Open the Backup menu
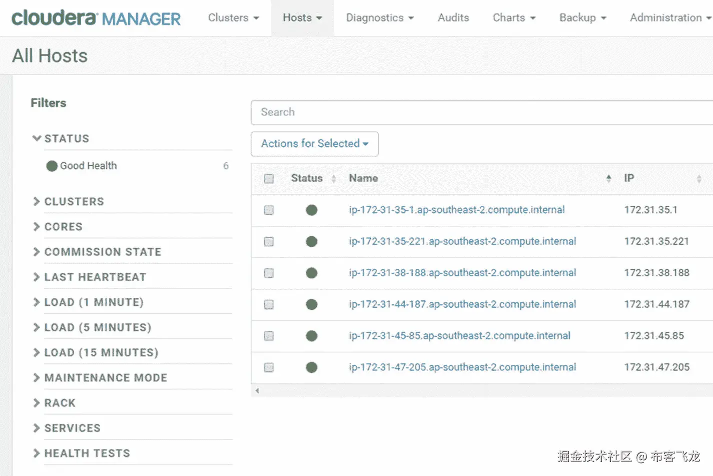Viewport: 713px width, 476px height. click(583, 18)
